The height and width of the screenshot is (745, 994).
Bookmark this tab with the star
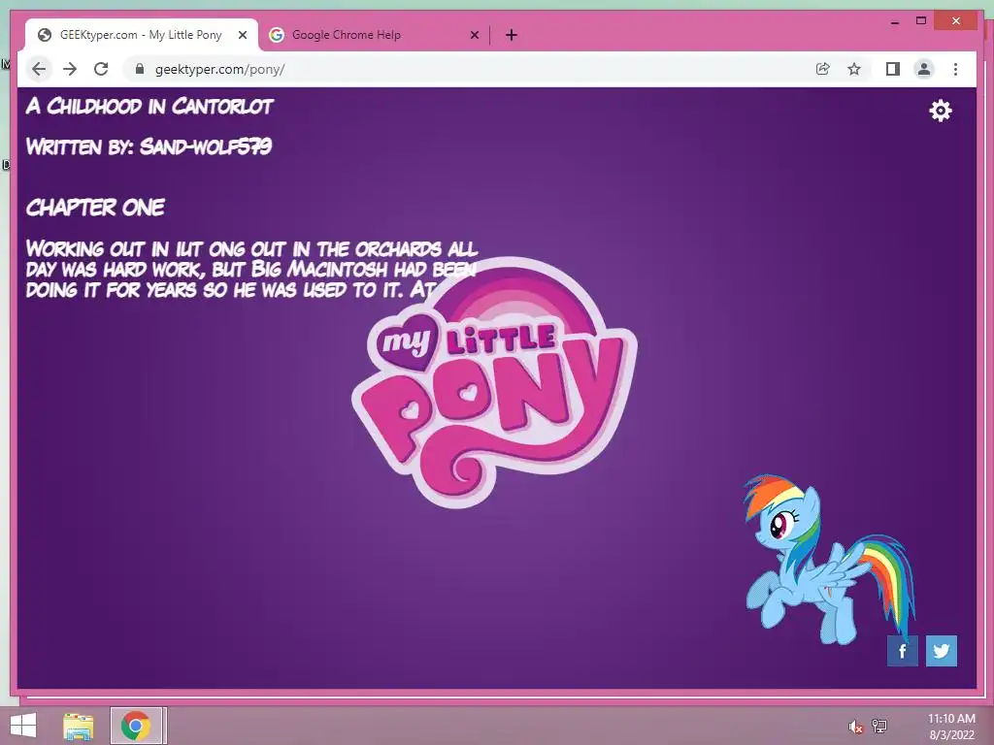[x=854, y=69]
